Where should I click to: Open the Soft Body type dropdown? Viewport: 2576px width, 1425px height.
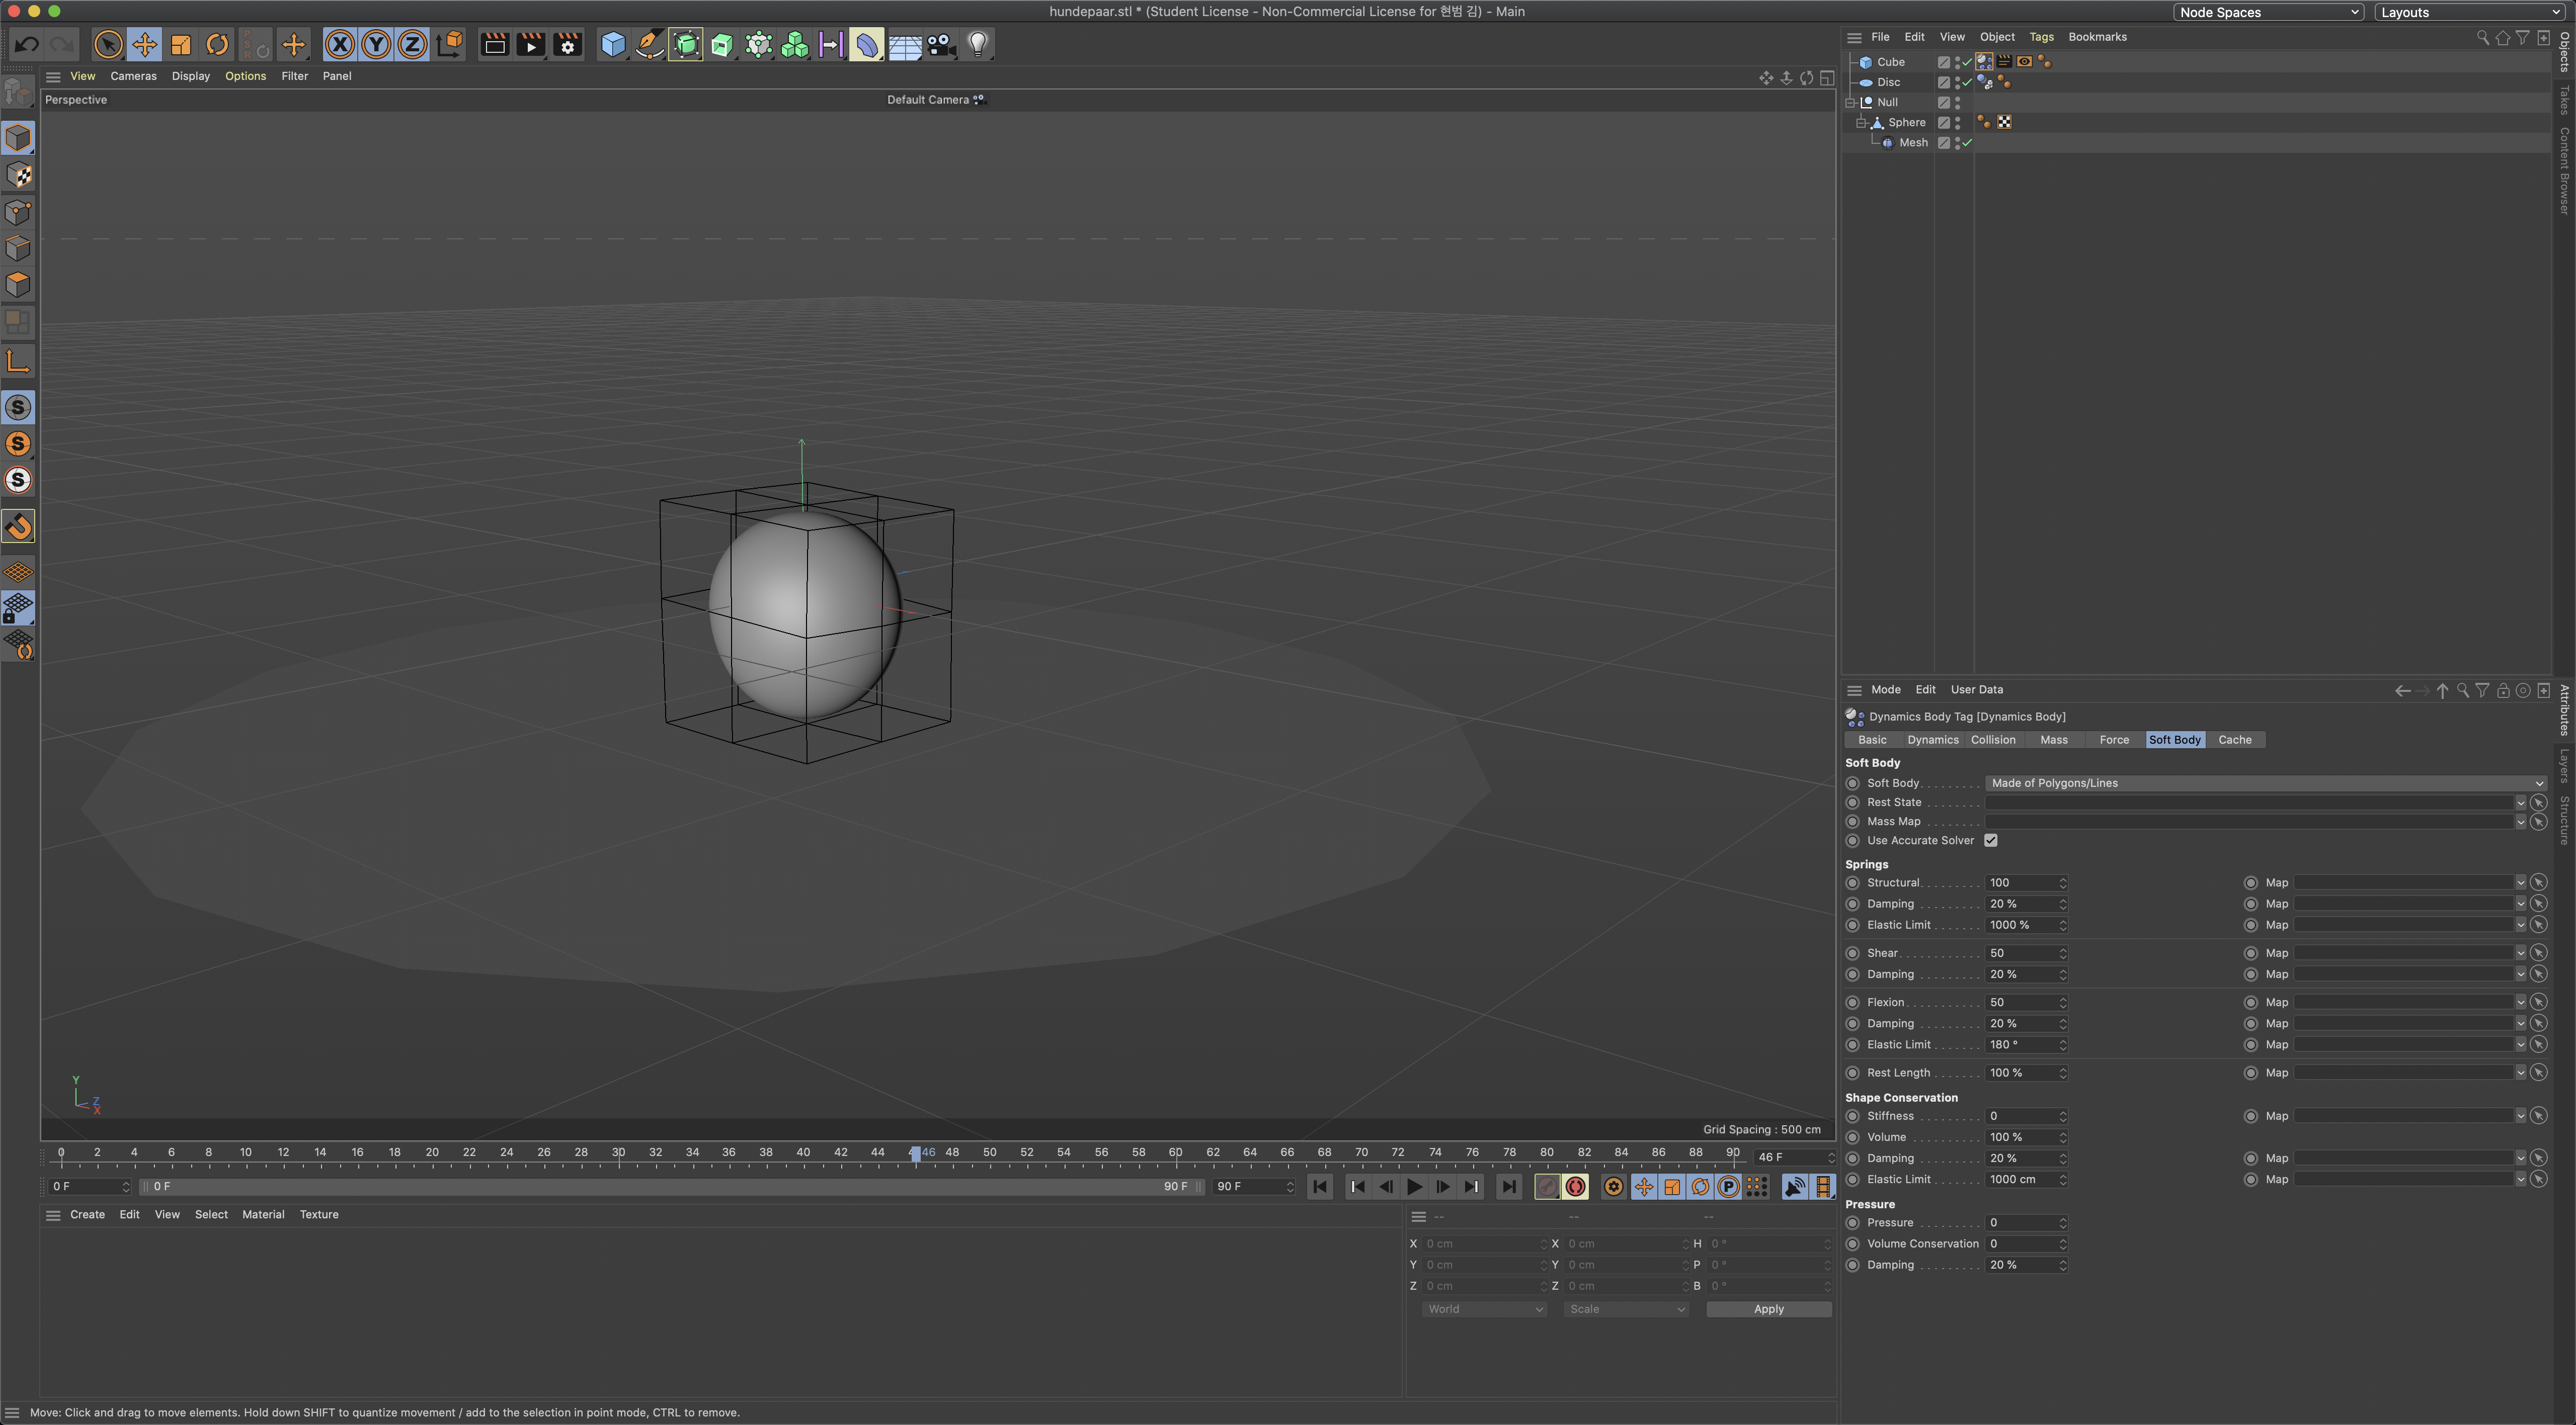[x=2265, y=783]
